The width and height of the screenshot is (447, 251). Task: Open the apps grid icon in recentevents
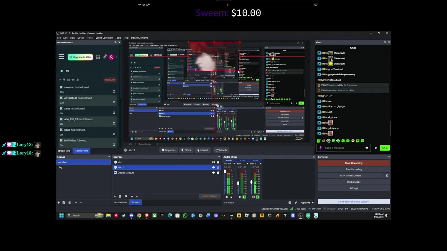[98, 57]
